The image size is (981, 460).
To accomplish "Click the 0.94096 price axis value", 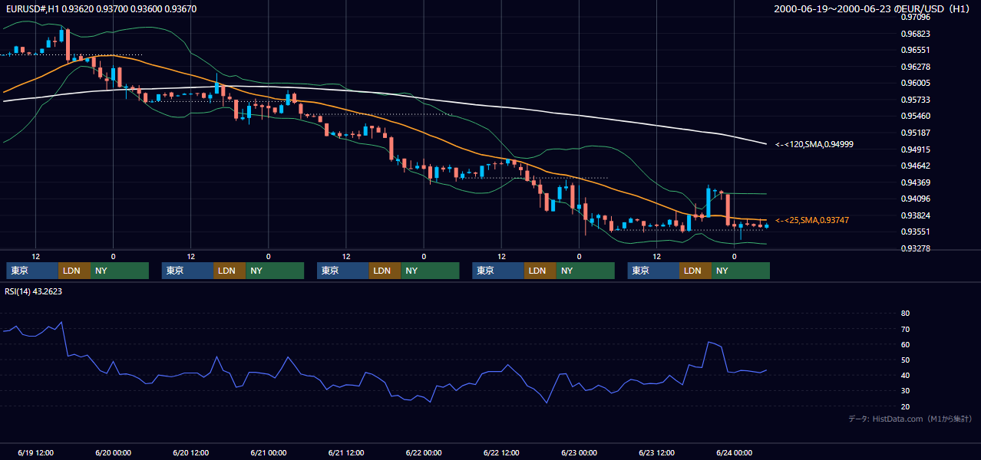I will pyautogui.click(x=915, y=199).
